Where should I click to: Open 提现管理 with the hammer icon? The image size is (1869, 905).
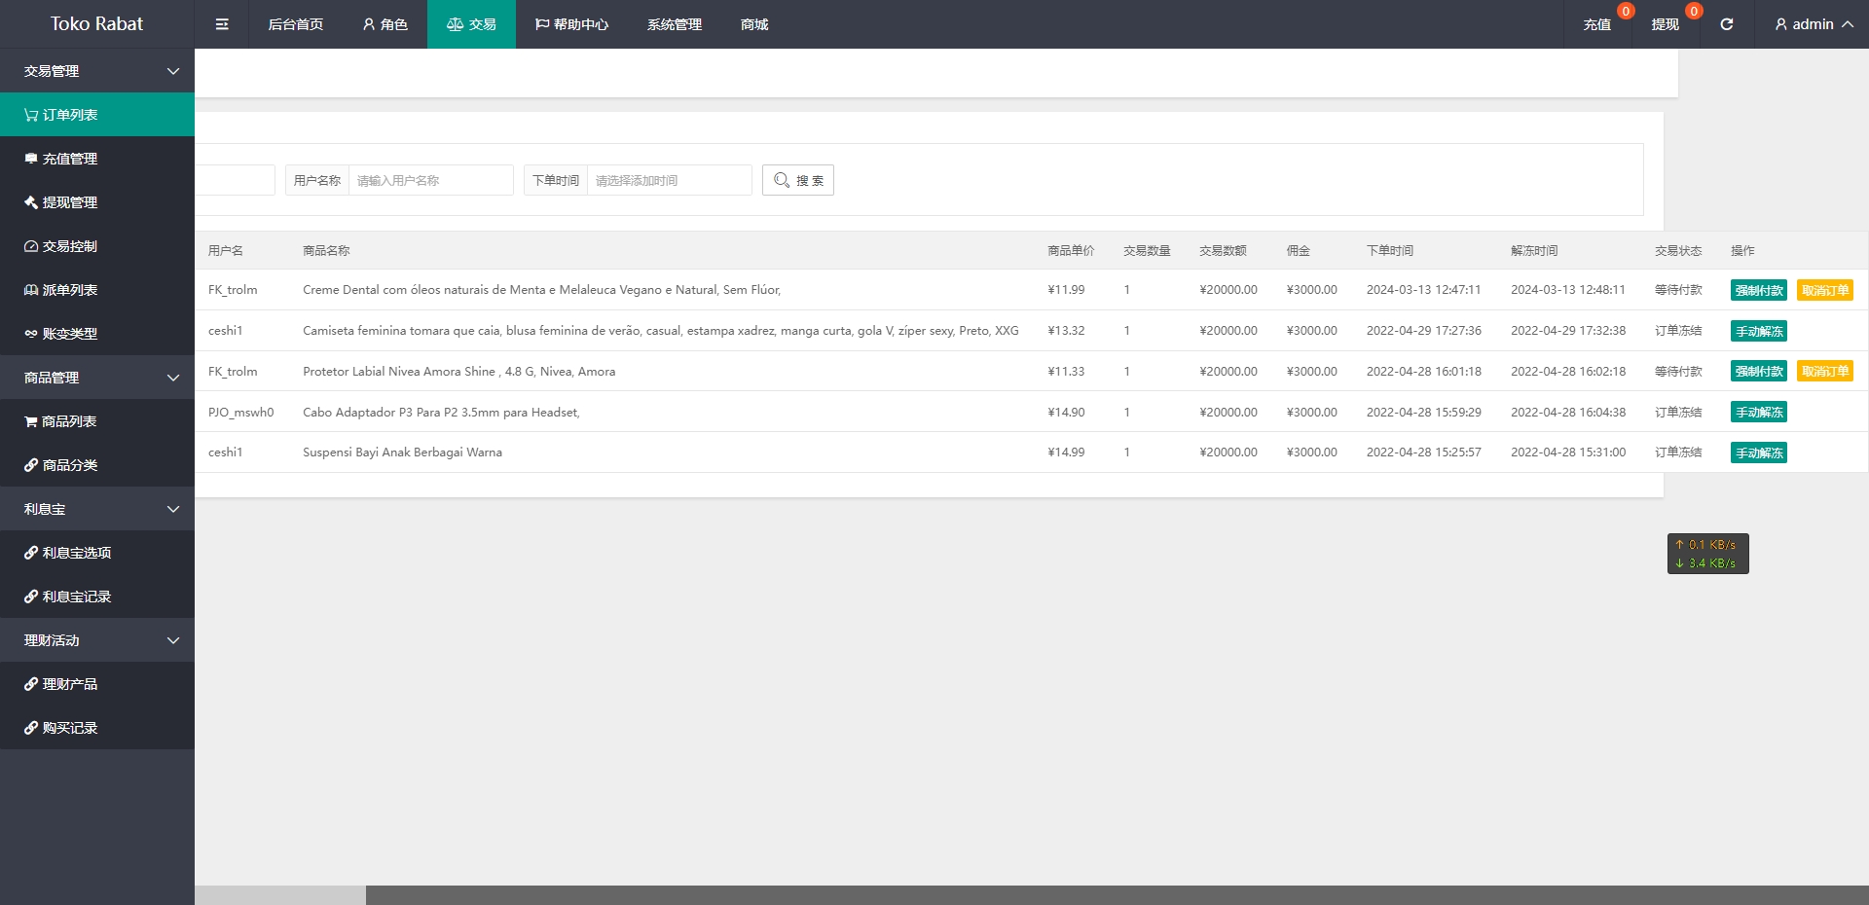coord(97,202)
